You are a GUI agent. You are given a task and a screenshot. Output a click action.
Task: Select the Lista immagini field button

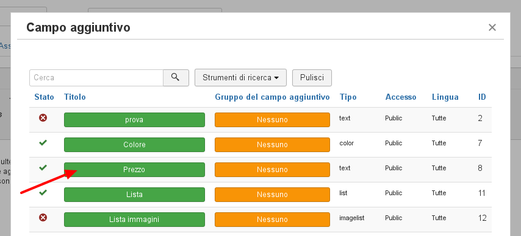click(x=134, y=220)
